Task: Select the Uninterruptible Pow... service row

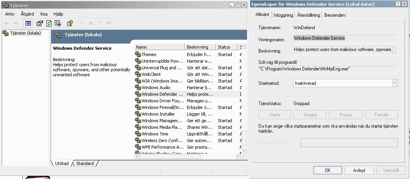Action: click(x=188, y=61)
